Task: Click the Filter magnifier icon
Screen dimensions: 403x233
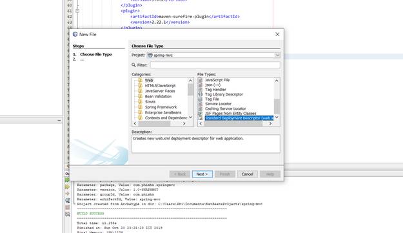Action: coord(133,65)
